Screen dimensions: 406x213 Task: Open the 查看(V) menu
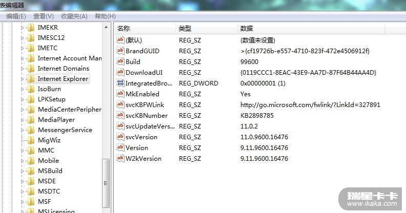tap(44, 16)
